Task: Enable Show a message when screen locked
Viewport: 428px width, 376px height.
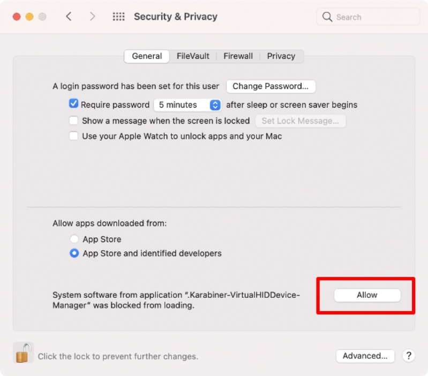Action: 74,121
